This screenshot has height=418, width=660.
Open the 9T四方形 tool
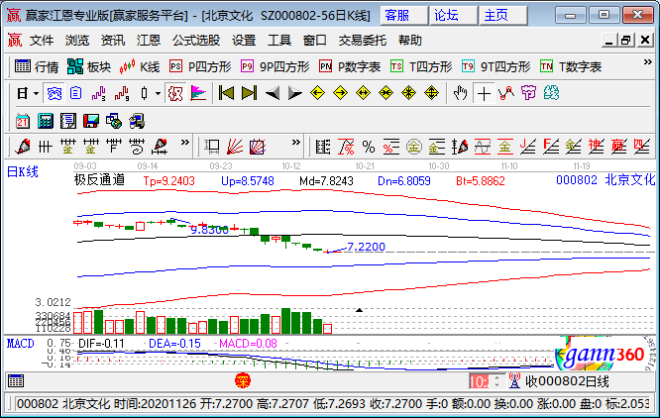(x=495, y=66)
